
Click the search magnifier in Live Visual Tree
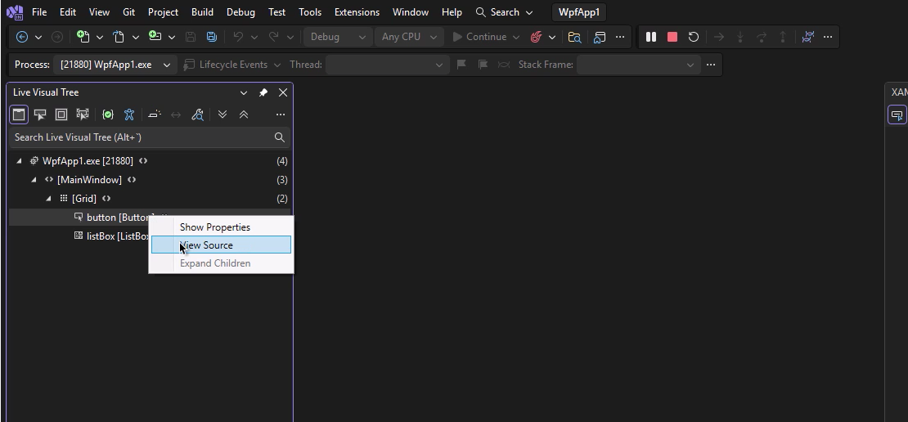279,137
